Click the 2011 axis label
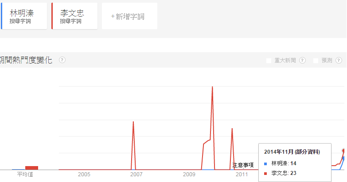This screenshot has height=182, width=347. (x=242, y=174)
